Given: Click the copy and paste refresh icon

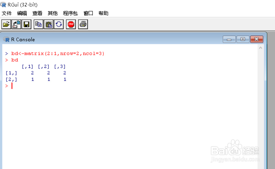Looking at the screenshot, I should point(59,24).
